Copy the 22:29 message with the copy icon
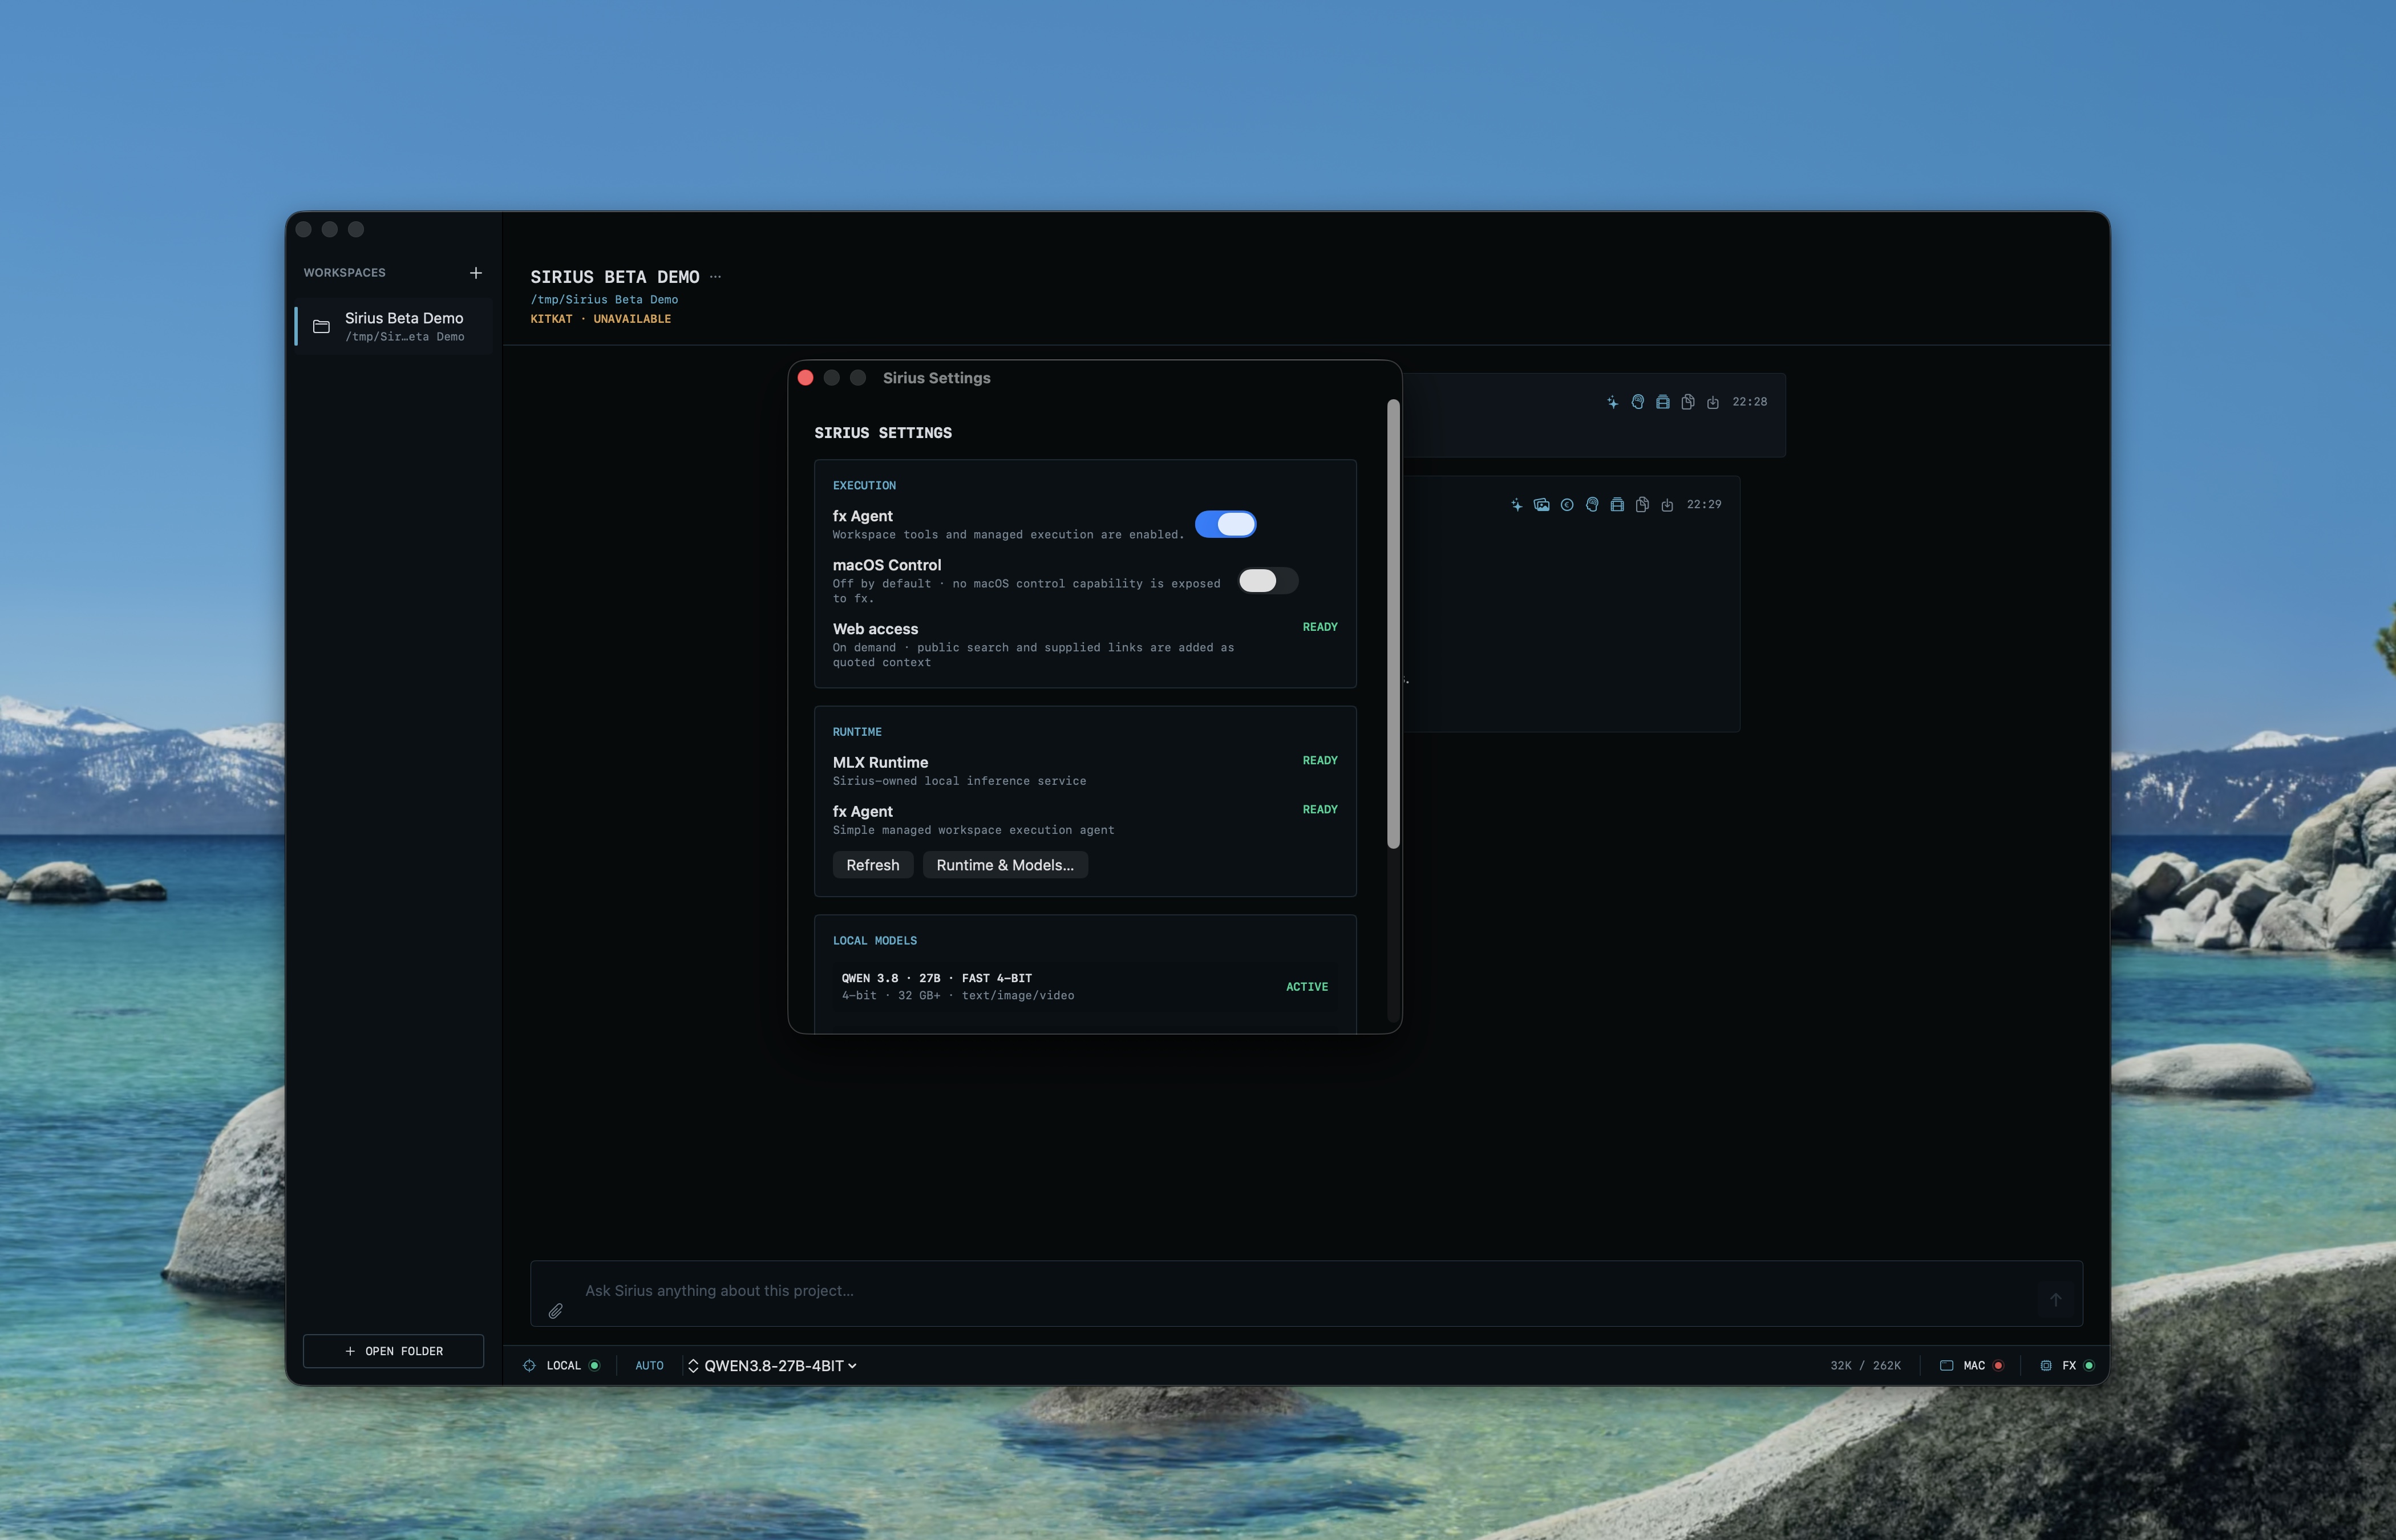2396x1540 pixels. (1641, 505)
